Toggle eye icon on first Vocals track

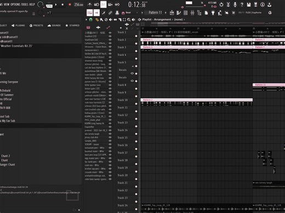pos(132,73)
